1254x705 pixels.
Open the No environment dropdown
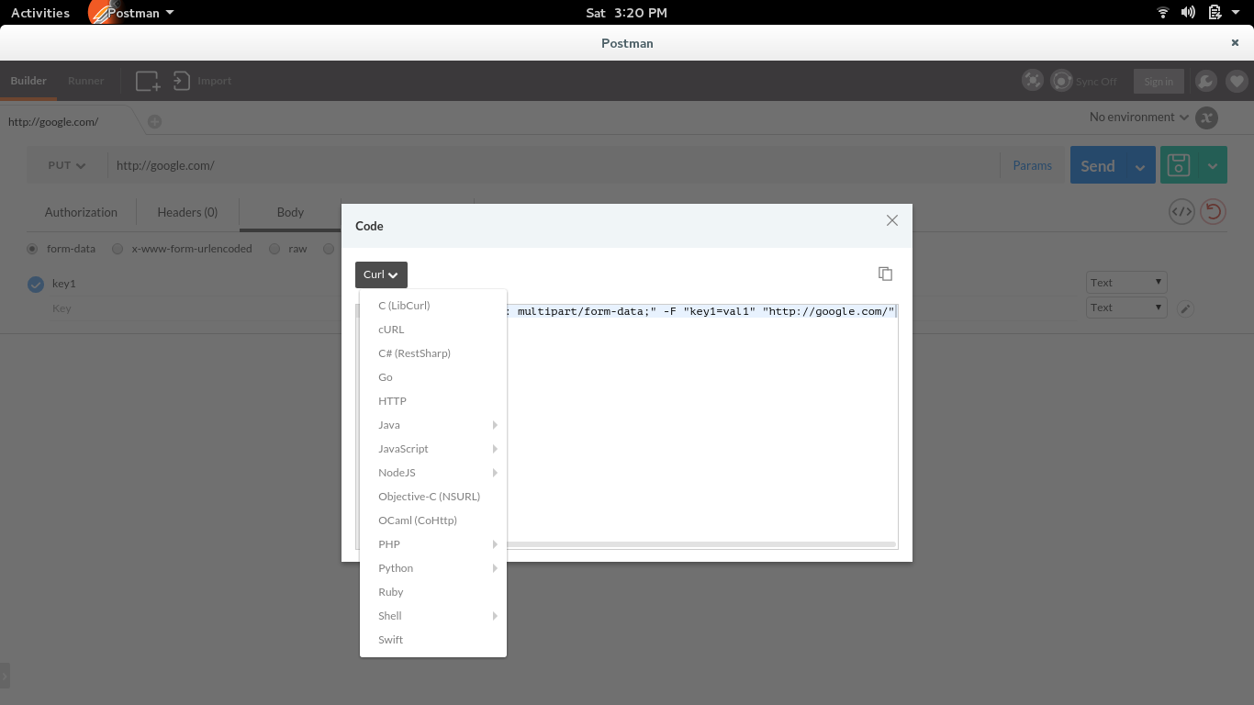click(x=1138, y=117)
